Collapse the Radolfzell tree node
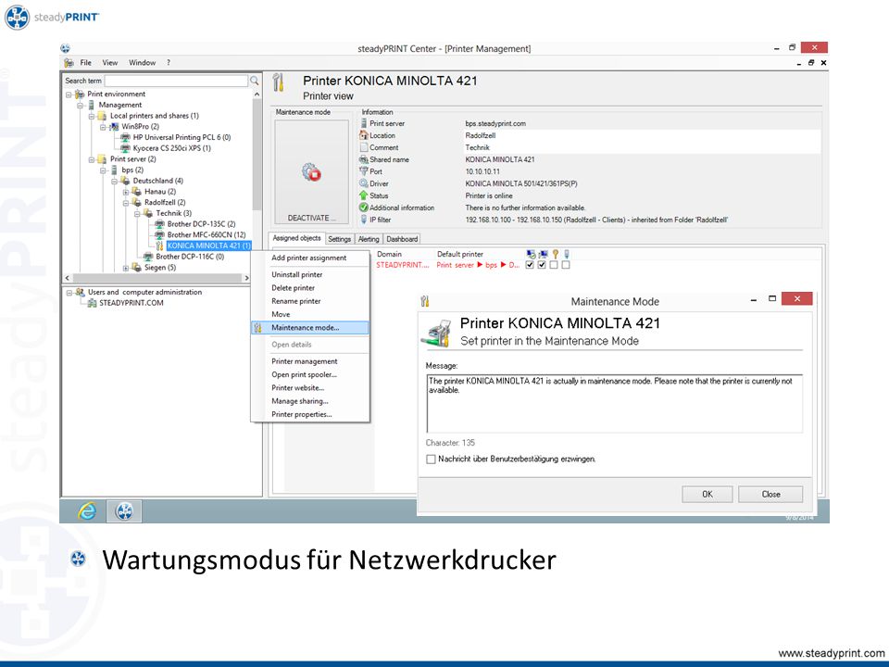Viewport: 889px width, 667px height. [x=125, y=203]
